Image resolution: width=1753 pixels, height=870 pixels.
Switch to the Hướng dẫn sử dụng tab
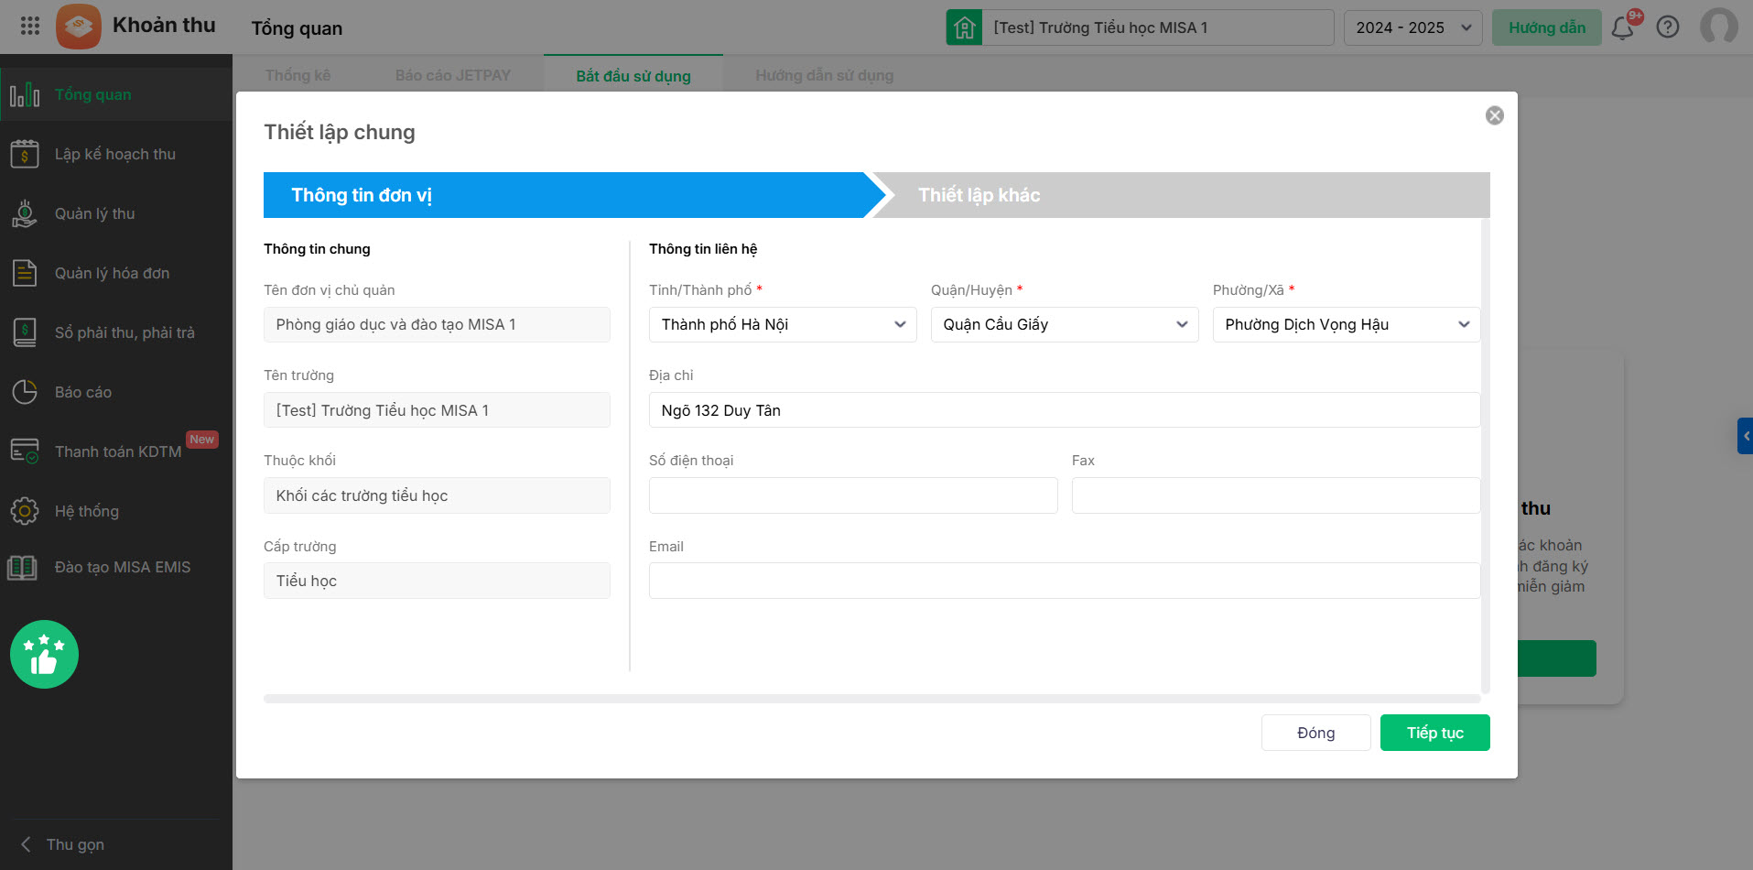tap(825, 75)
